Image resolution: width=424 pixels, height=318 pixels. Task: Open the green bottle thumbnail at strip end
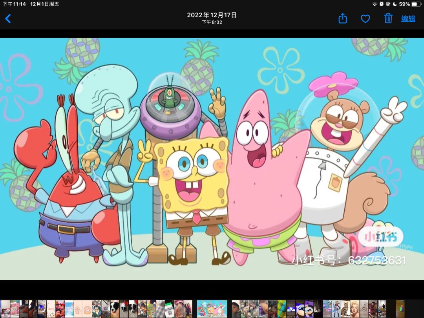tap(400, 309)
